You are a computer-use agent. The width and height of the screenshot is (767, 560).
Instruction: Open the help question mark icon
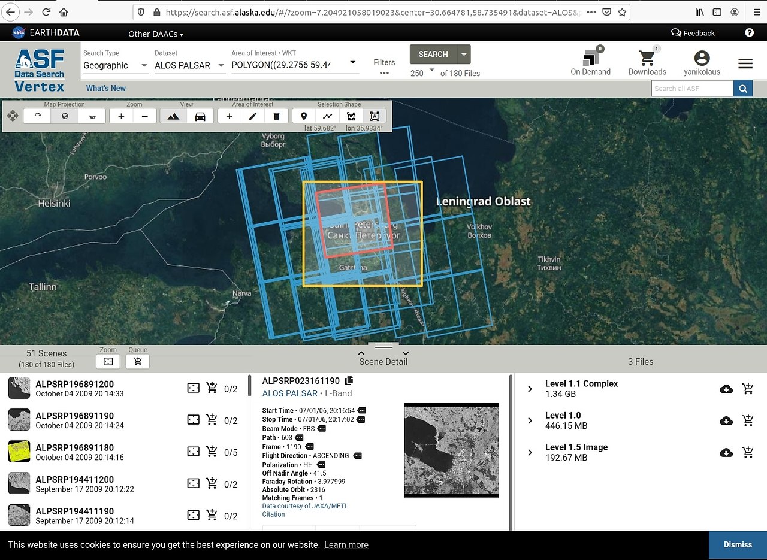click(750, 33)
